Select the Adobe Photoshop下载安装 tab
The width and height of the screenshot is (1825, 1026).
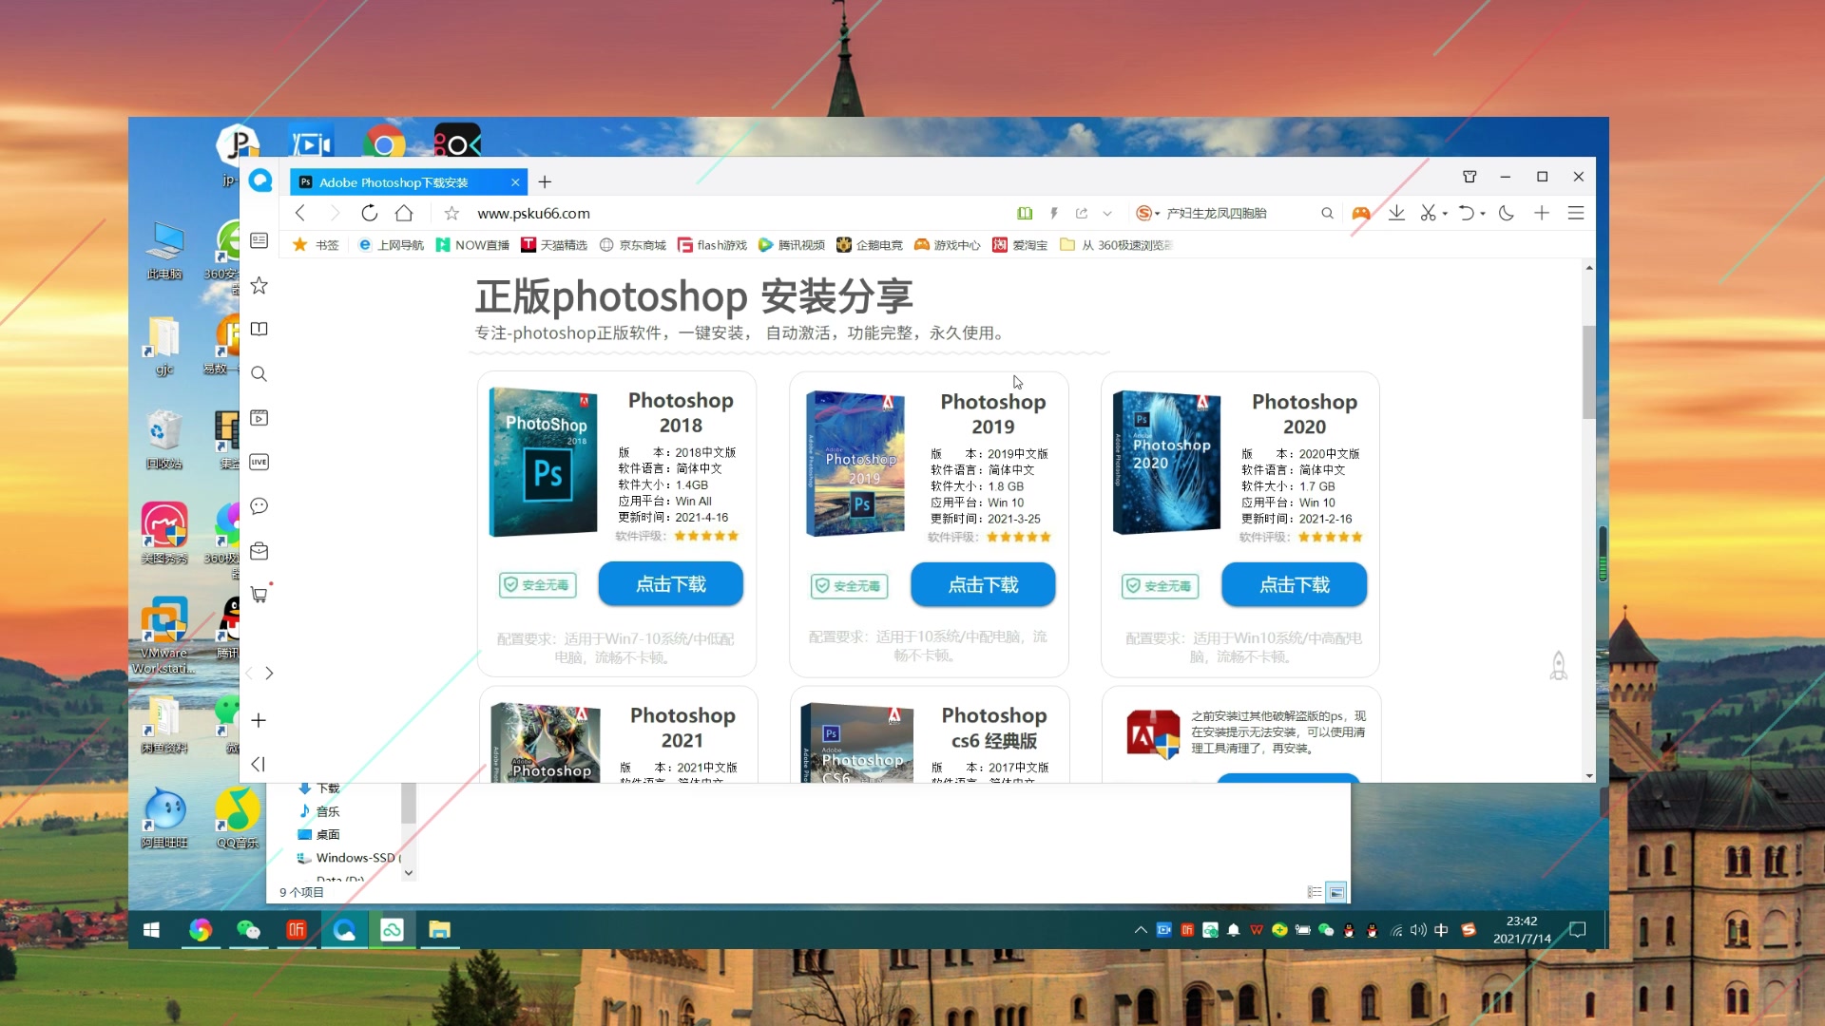(409, 182)
